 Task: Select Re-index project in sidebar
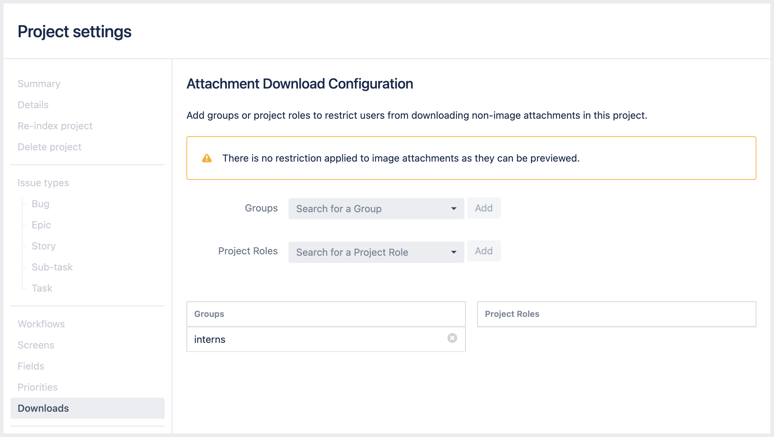click(55, 126)
